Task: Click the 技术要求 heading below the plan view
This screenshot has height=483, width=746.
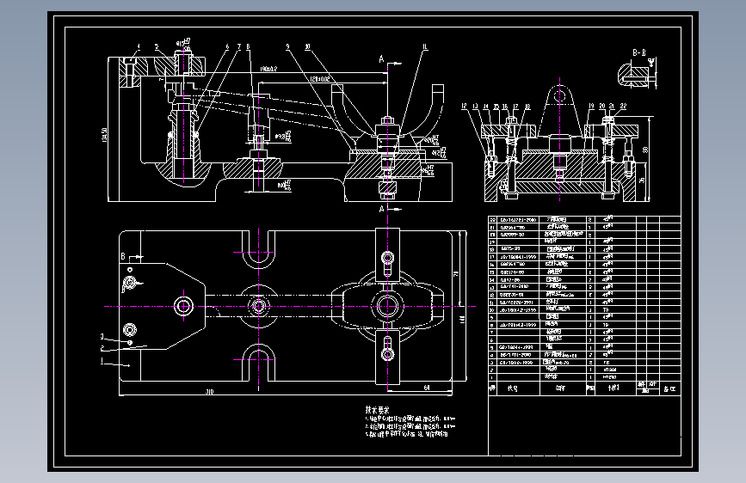Action: 377,410
